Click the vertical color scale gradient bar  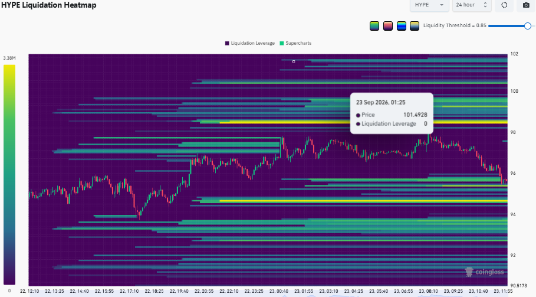pos(9,175)
